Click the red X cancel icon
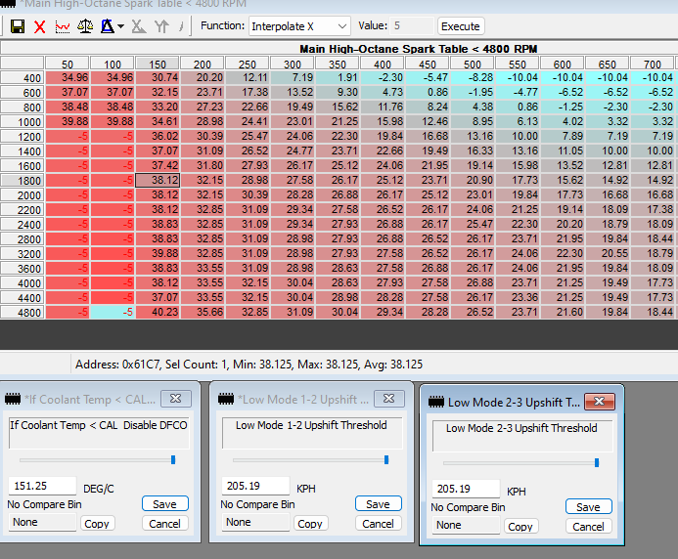 (40, 26)
